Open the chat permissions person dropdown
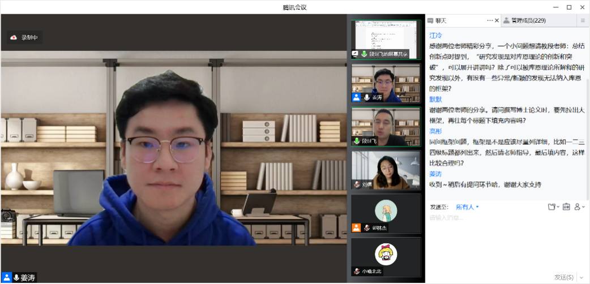 tap(579, 207)
